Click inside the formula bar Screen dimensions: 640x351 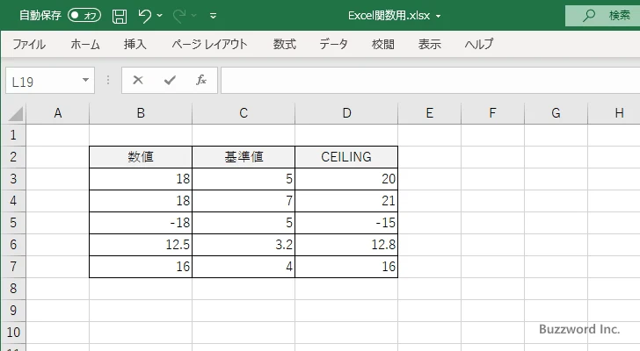pos(431,81)
